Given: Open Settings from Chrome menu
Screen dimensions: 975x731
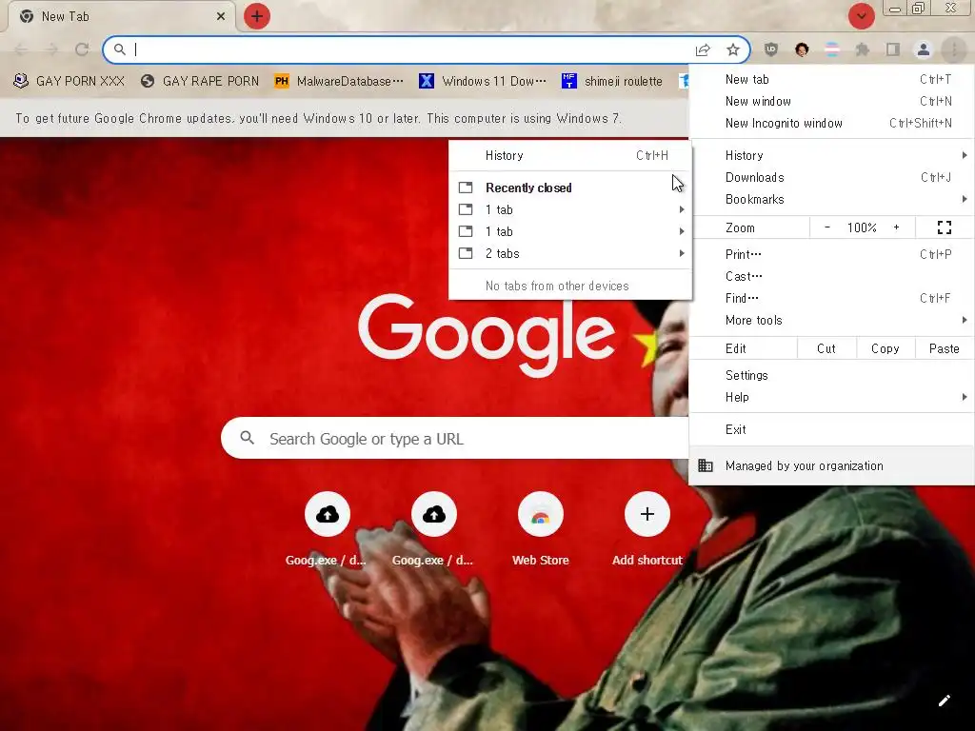Looking at the screenshot, I should click(x=831, y=375).
